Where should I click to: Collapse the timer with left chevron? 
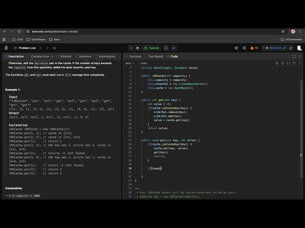(x=264, y=48)
